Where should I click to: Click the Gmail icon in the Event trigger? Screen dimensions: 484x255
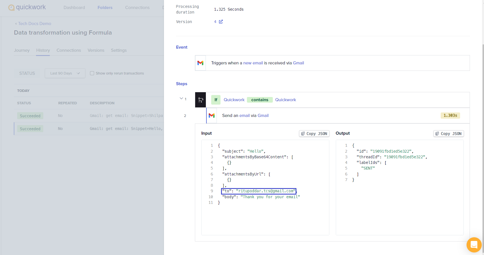click(200, 63)
